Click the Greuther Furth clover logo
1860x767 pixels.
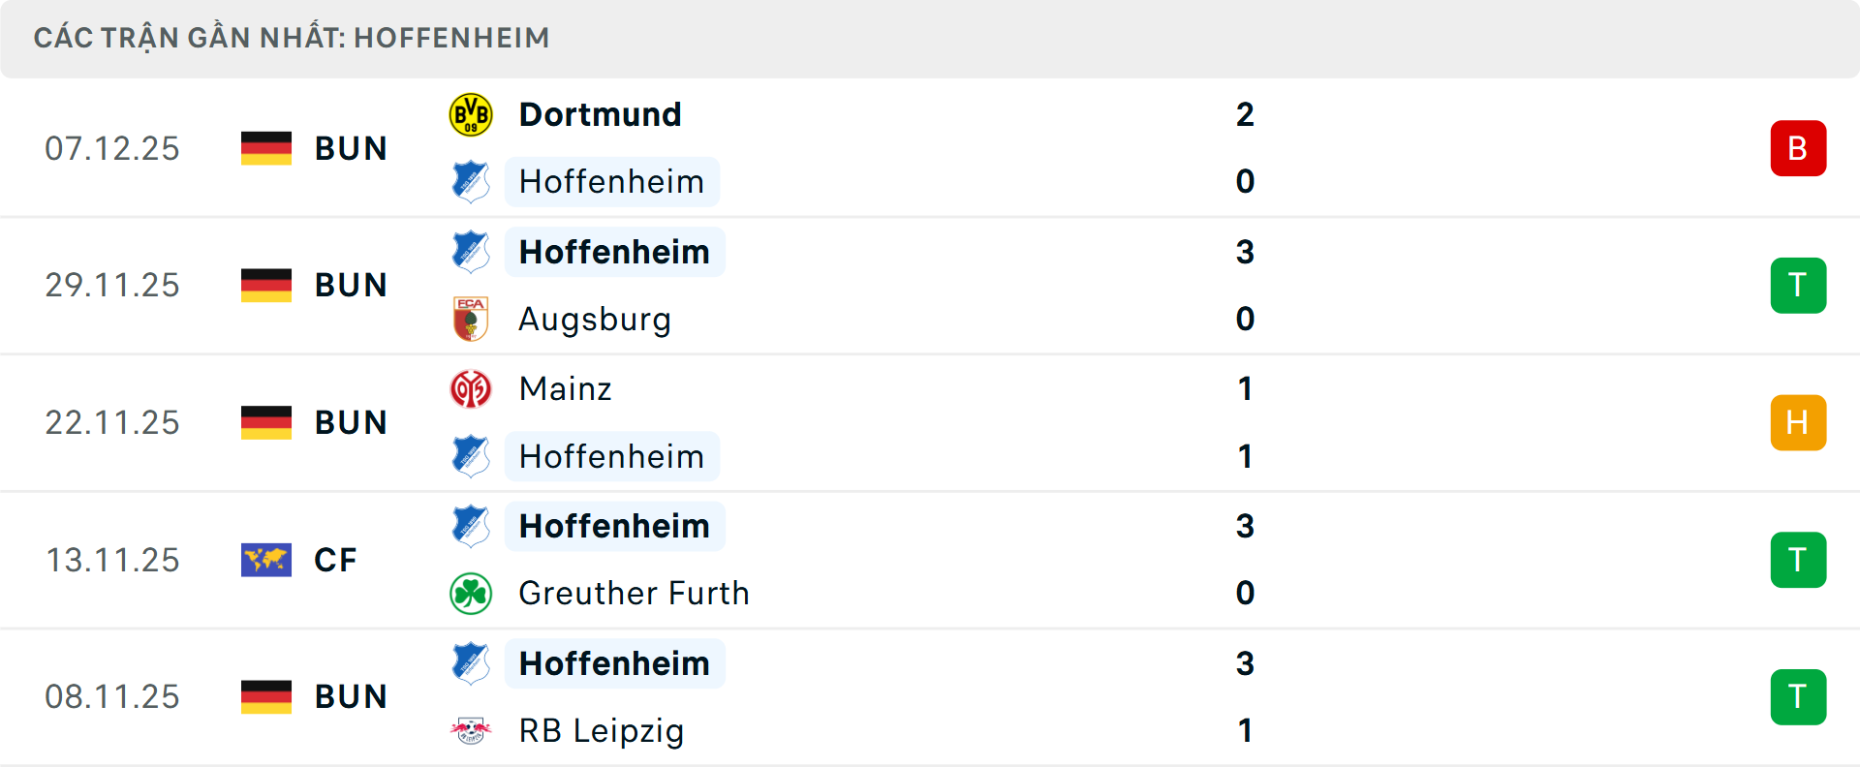point(471,594)
